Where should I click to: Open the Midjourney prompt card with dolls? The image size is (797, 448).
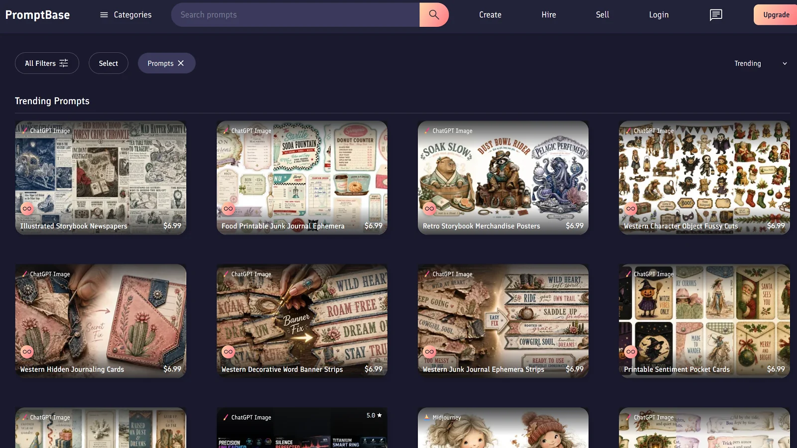point(503,428)
